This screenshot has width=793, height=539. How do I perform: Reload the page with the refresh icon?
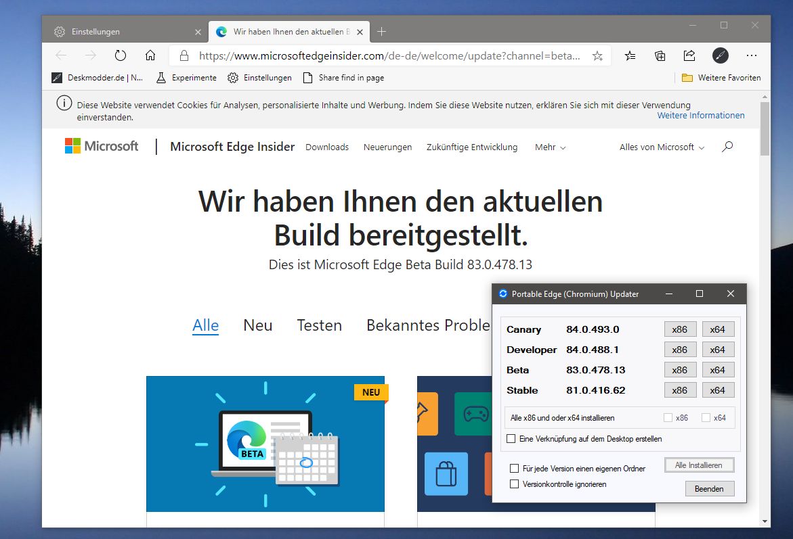click(120, 55)
